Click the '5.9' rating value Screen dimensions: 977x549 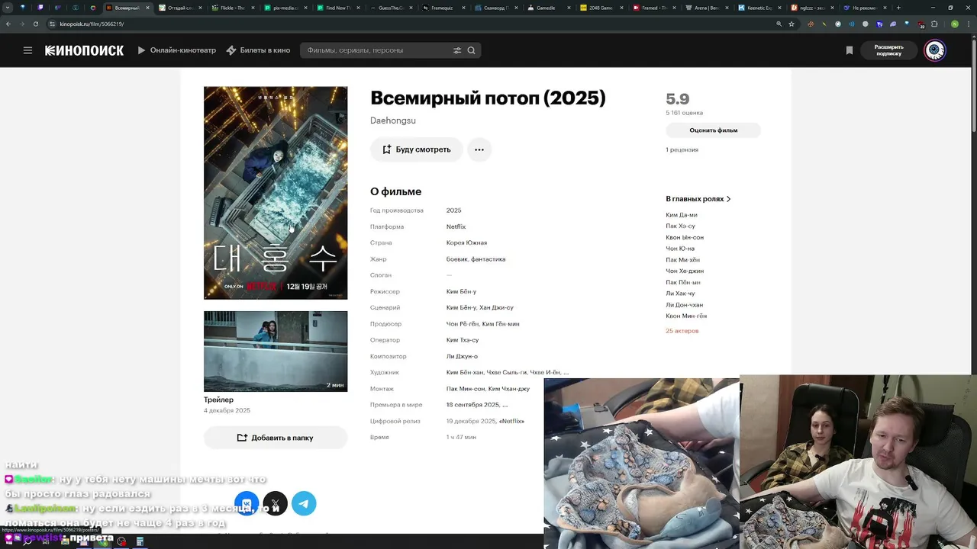tap(677, 98)
